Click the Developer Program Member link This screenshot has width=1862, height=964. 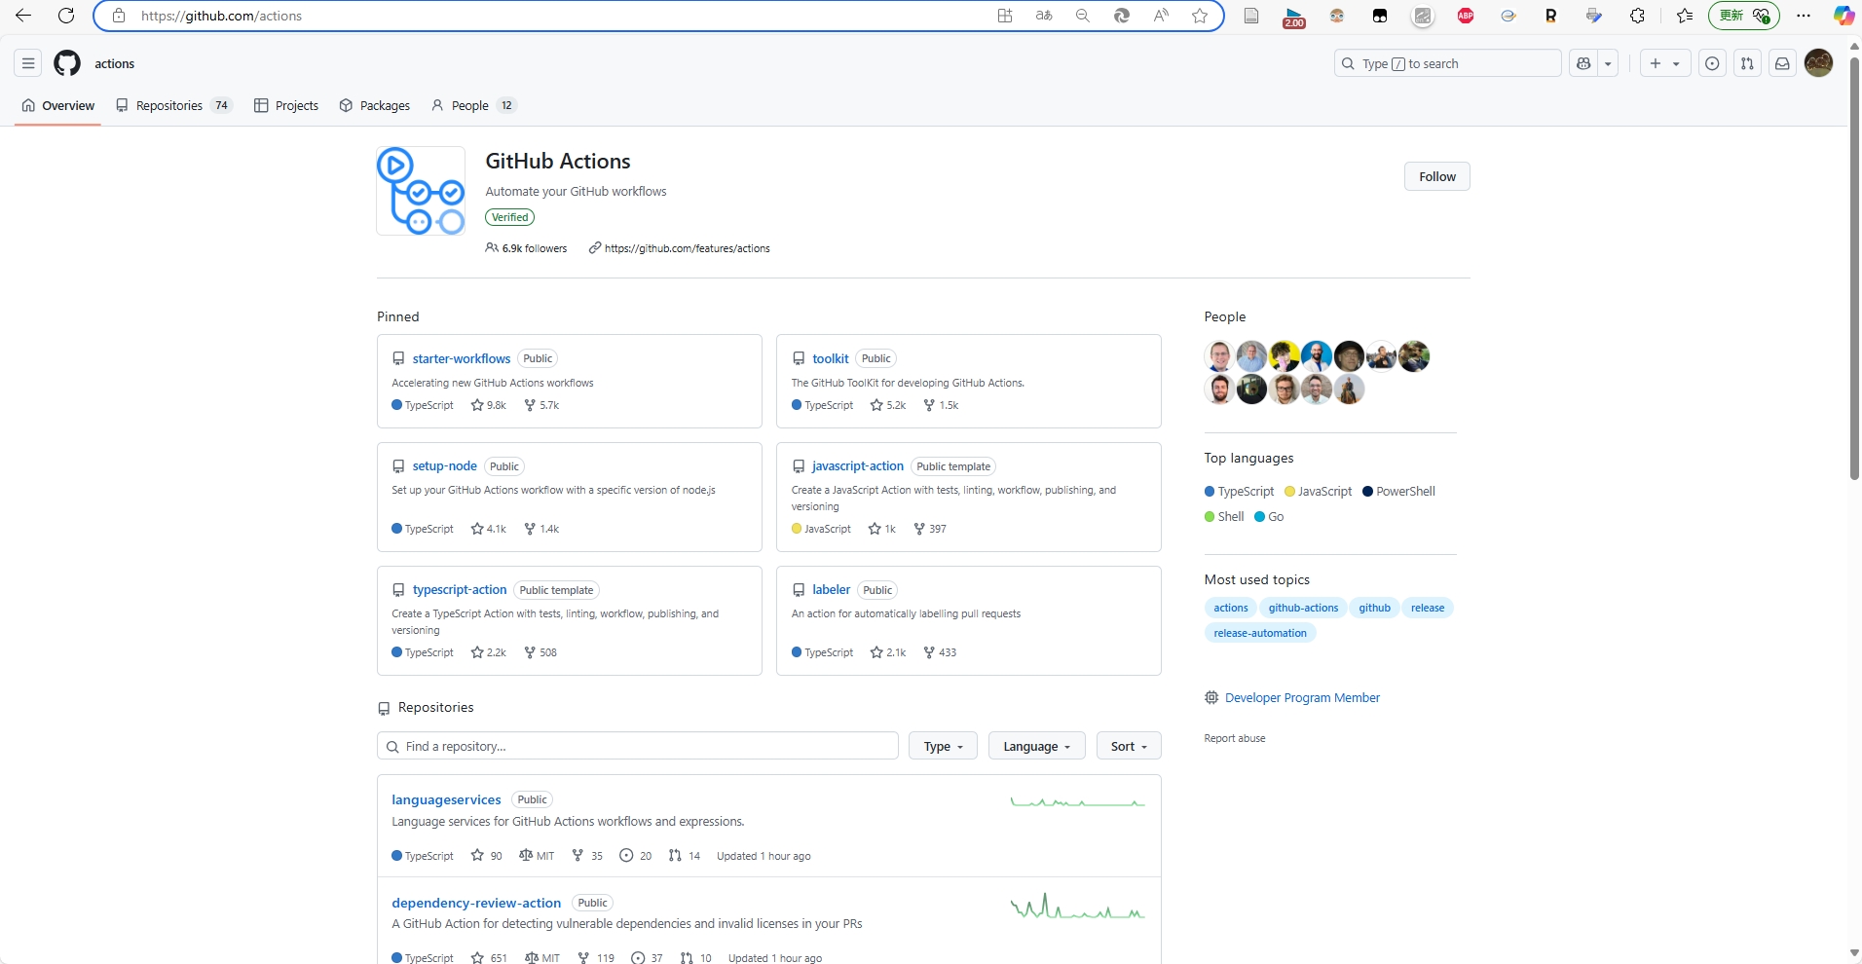point(1302,697)
